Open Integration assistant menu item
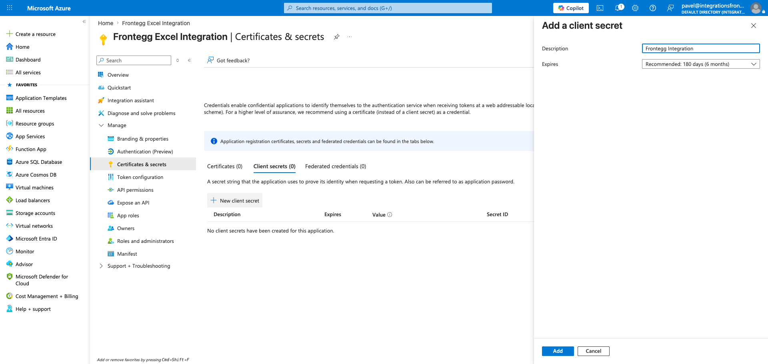Image resolution: width=768 pixels, height=364 pixels. pos(130,100)
